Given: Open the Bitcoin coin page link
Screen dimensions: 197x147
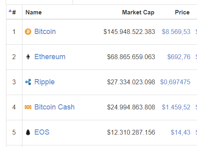Looking at the screenshot, I should tap(45, 32).
